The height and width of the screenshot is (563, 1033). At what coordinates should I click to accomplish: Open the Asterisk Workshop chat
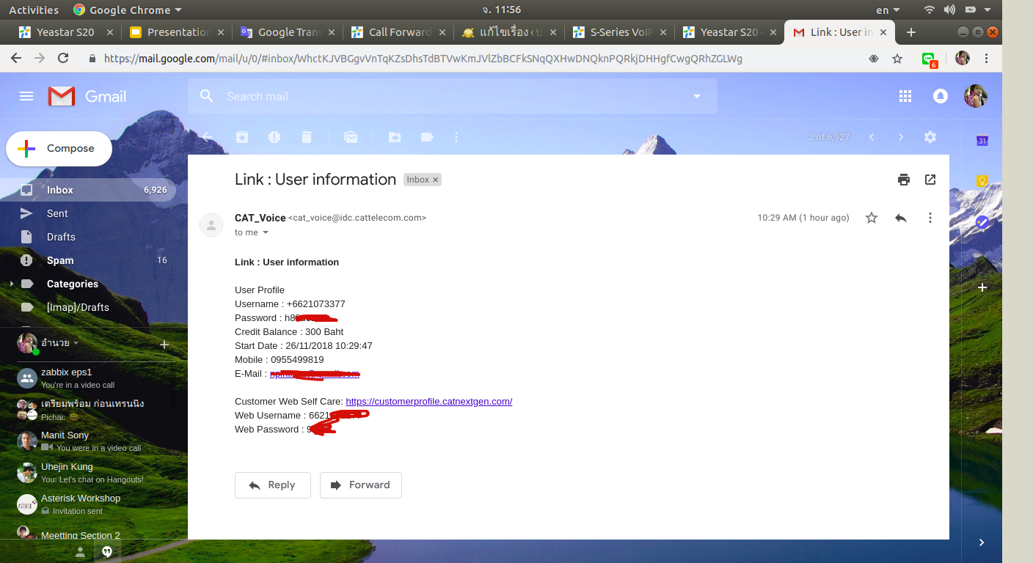coord(88,504)
